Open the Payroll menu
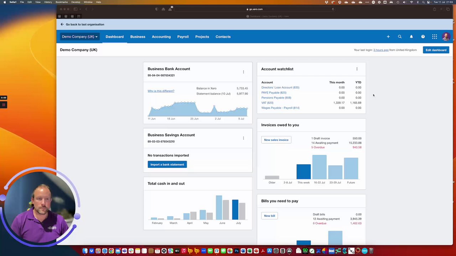Screen dimensions: 456x256 coord(183,37)
